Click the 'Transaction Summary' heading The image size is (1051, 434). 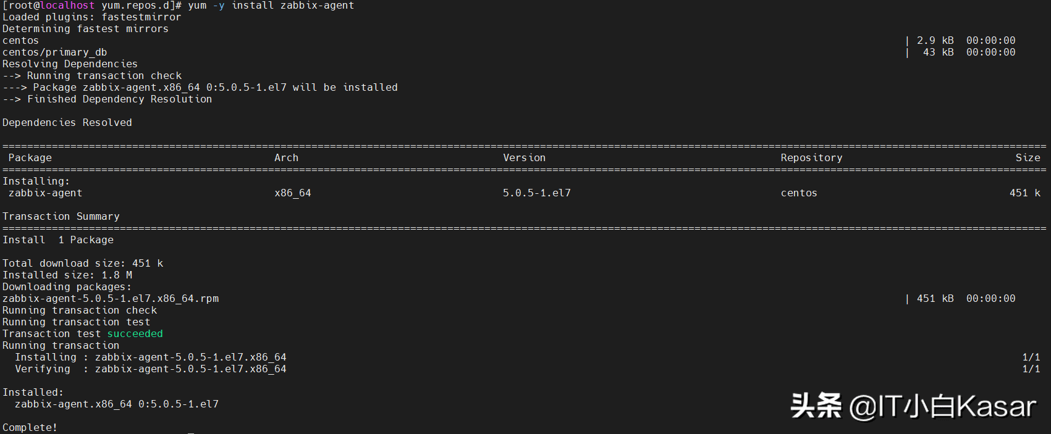coord(61,217)
